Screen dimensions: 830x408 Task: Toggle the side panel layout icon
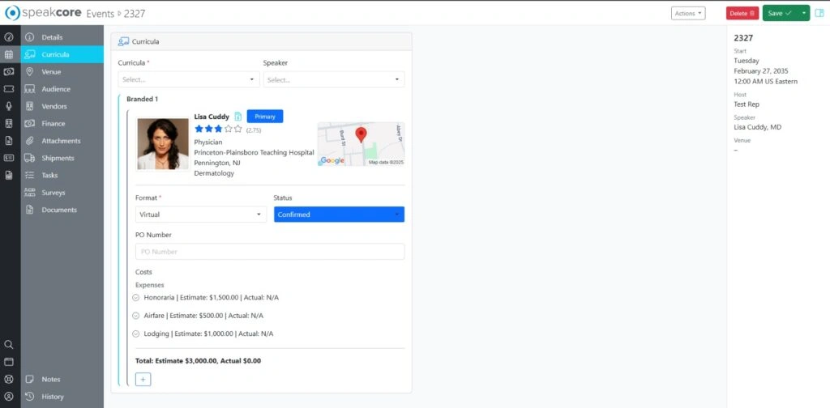pos(819,13)
